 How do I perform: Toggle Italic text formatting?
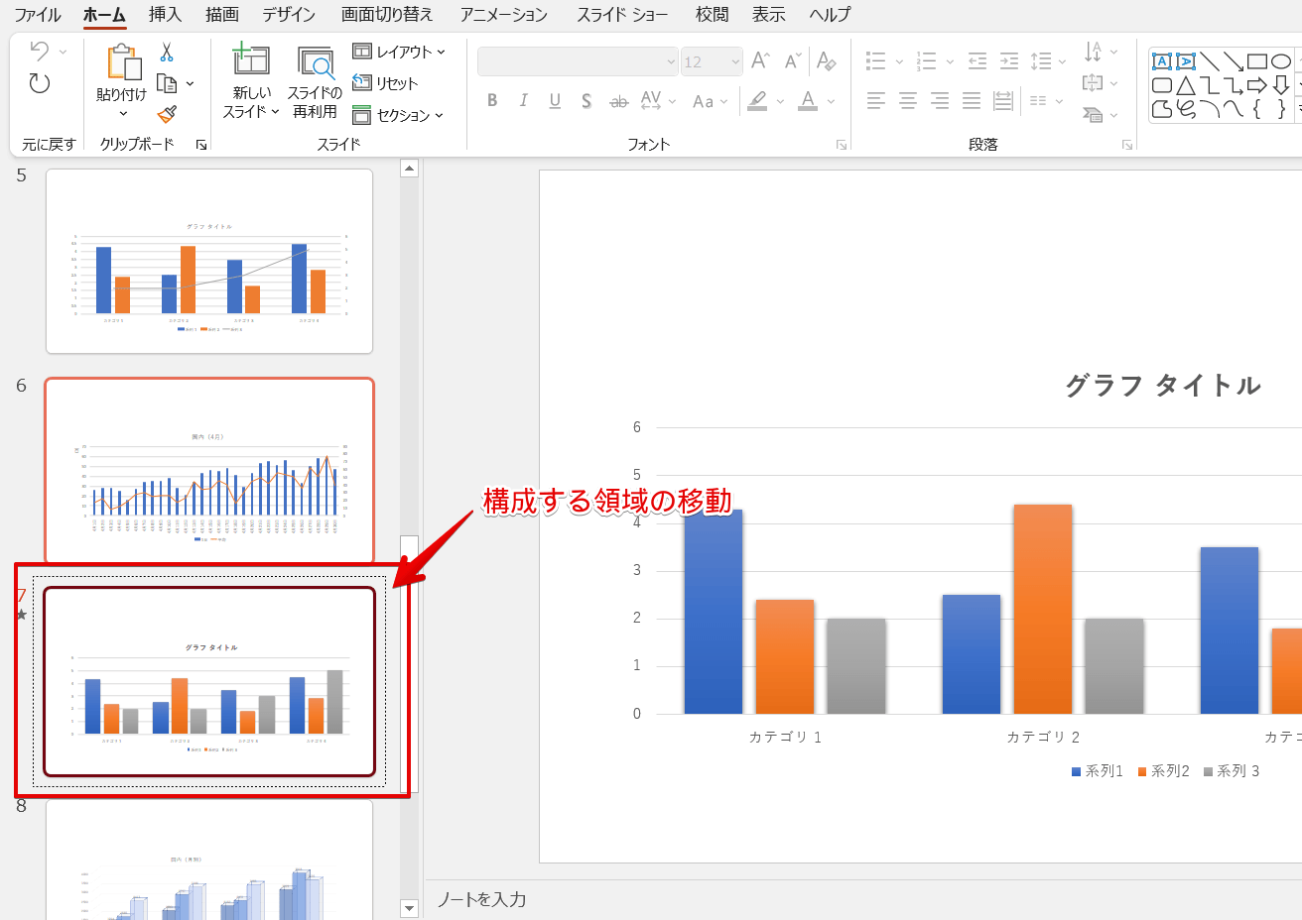pos(523,101)
